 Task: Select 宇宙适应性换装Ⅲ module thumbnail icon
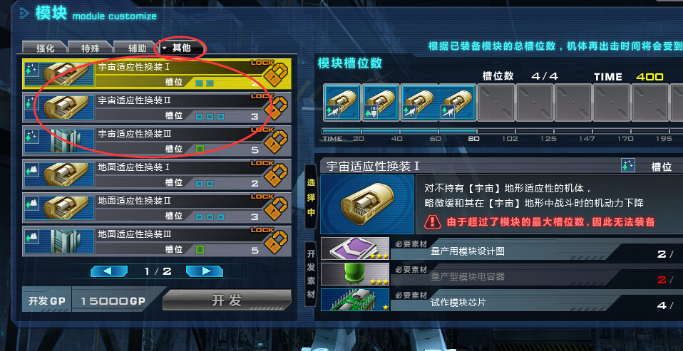[59, 140]
